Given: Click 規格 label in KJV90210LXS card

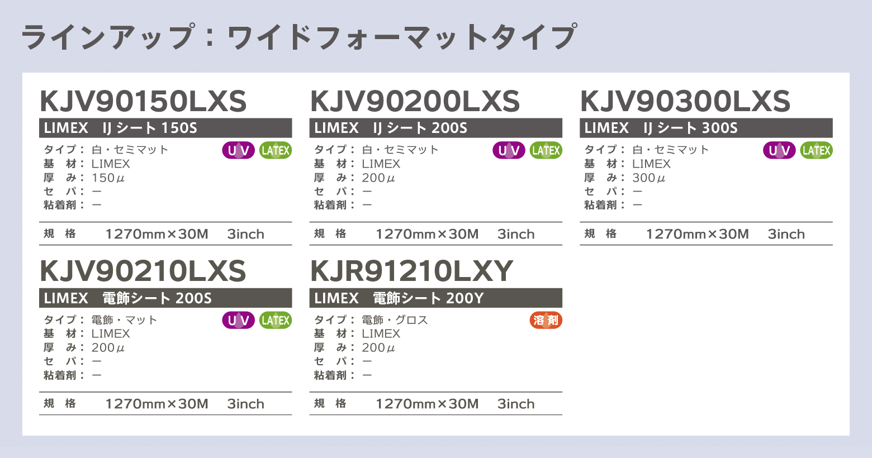Looking at the screenshot, I should (x=60, y=404).
